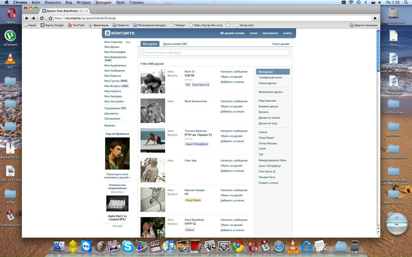Bookmark the page with the star icon

50,18
